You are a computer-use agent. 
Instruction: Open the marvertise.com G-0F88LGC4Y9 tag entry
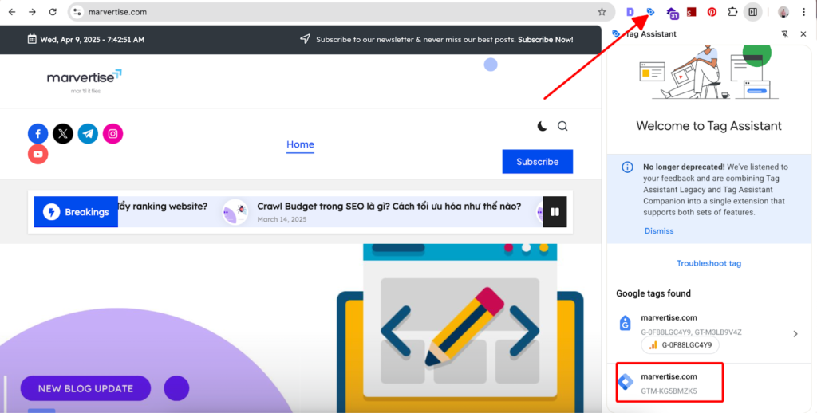(x=708, y=333)
